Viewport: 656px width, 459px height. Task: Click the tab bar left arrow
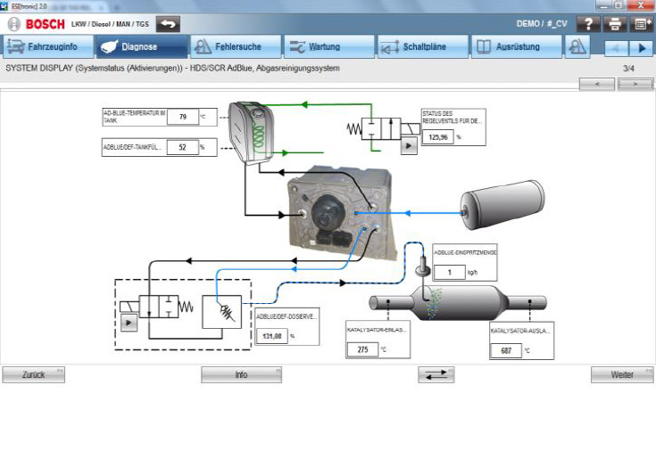click(616, 48)
